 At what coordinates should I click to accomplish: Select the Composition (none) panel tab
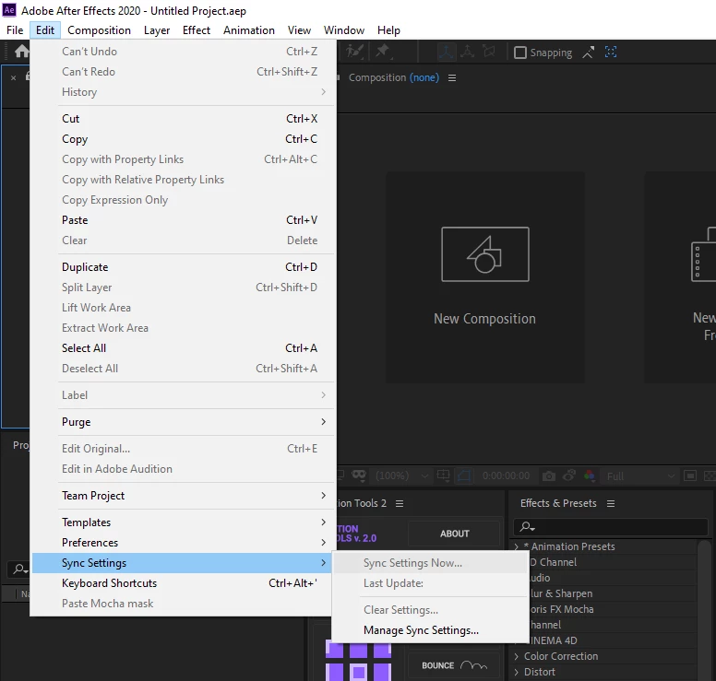[394, 77]
